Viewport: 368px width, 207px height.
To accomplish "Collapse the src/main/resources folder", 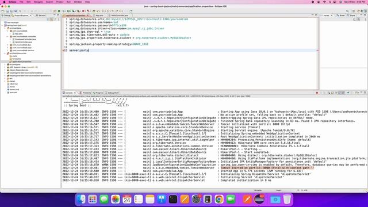I will point(5,53).
